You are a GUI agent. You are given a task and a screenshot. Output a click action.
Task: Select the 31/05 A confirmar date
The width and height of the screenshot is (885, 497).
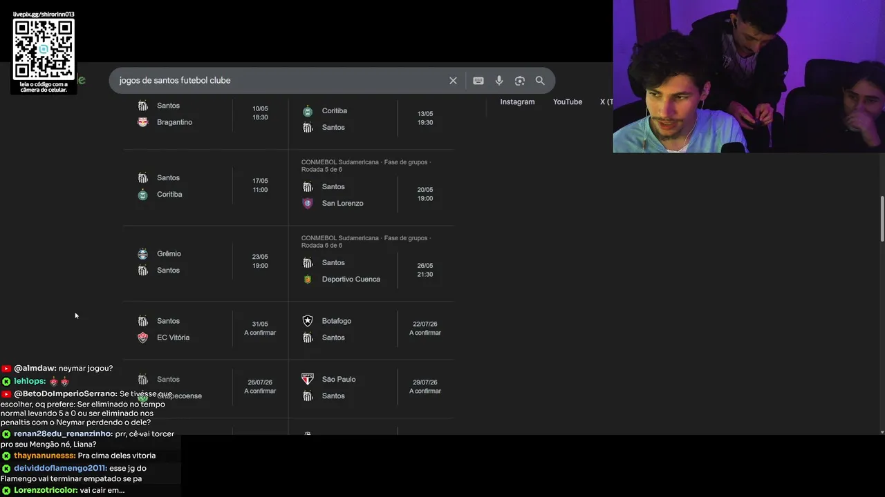pos(260,329)
